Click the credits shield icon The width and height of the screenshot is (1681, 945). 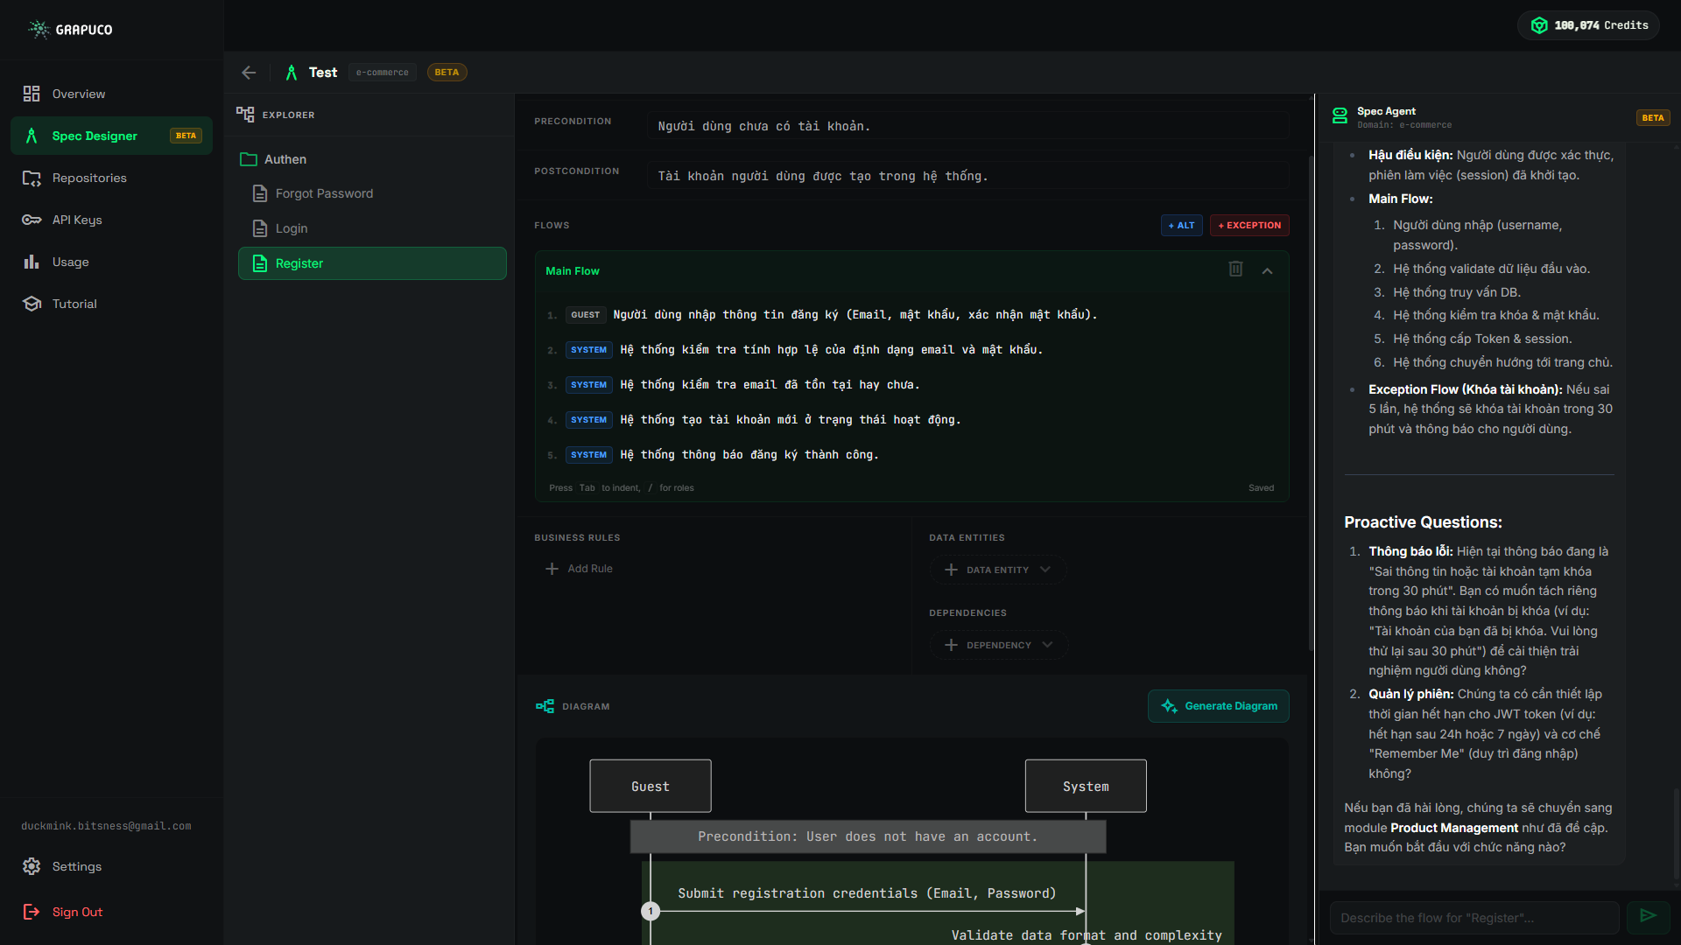pos(1538,25)
